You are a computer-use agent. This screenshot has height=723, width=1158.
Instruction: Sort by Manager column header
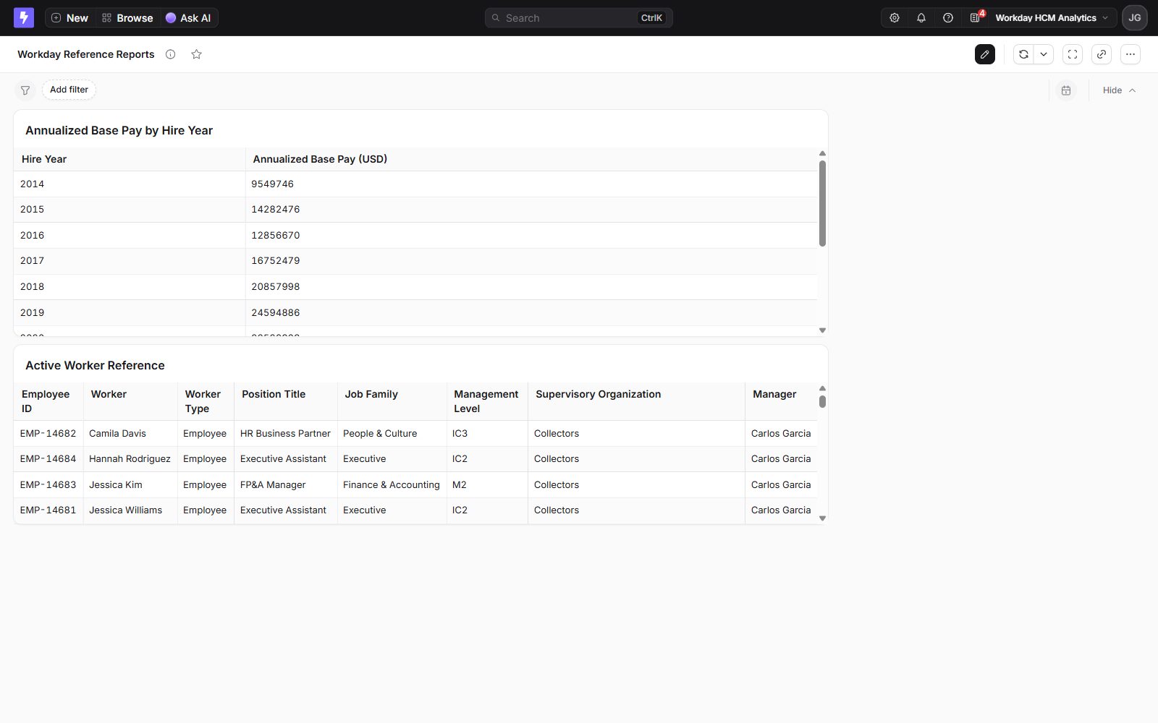point(782,401)
